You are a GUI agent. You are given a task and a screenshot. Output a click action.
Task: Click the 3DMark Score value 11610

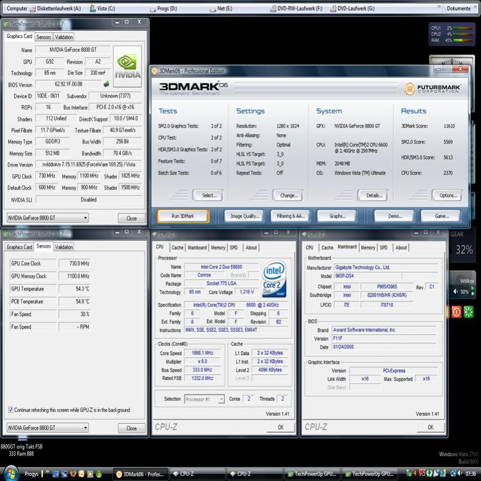click(449, 126)
